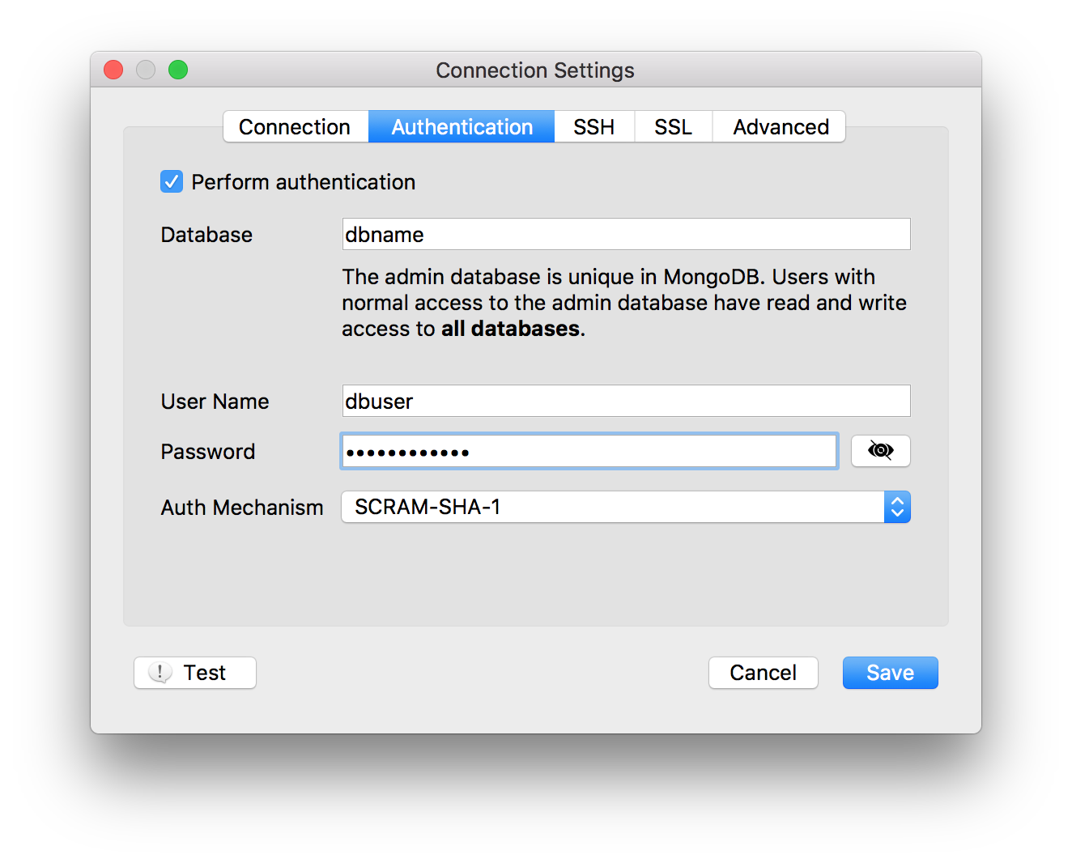Click the 'Perform authentication' label text
This screenshot has height=863, width=1072.
304,182
